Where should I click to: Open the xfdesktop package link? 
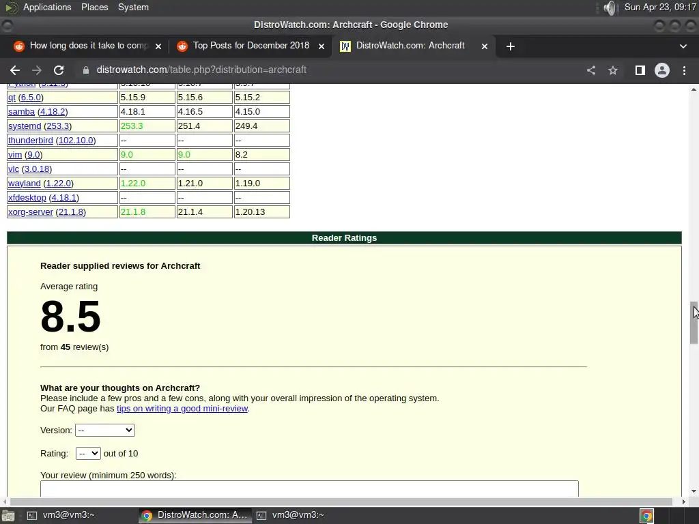(x=27, y=197)
